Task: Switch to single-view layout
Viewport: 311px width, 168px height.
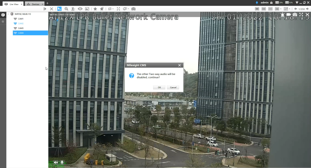Action: tap(257, 9)
